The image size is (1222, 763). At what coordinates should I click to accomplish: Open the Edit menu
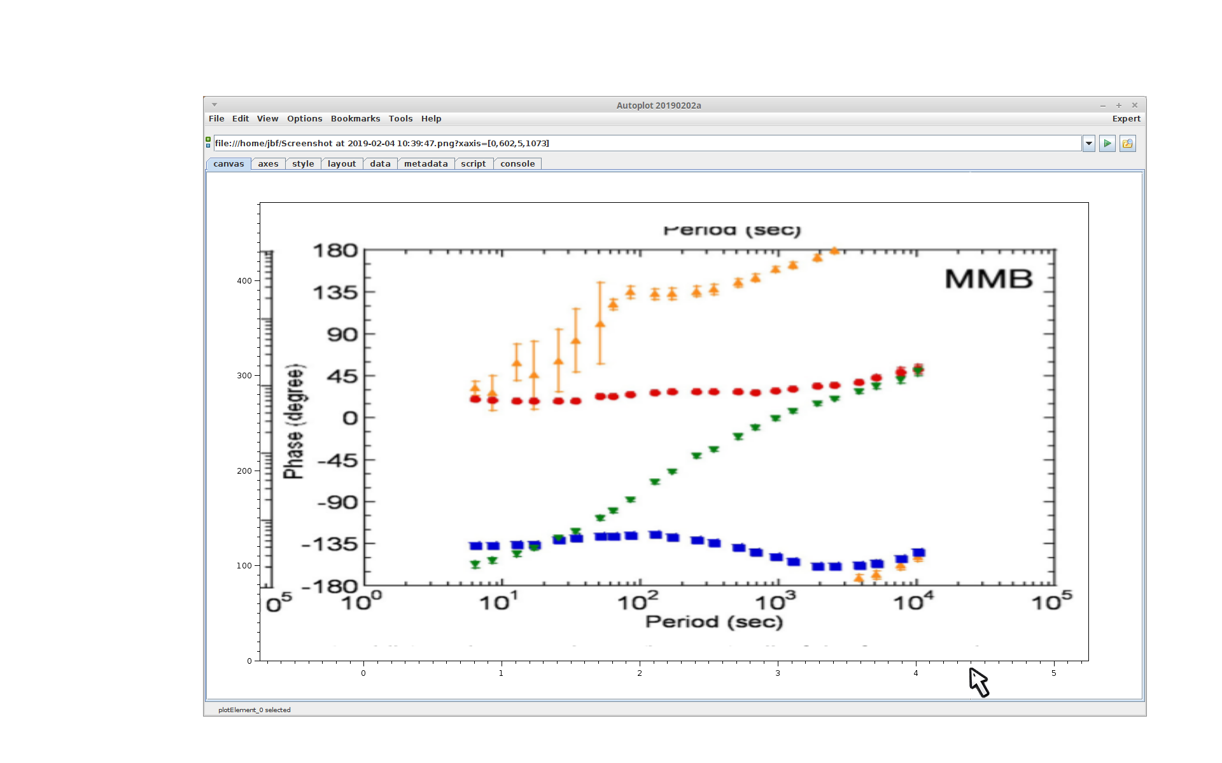click(x=241, y=119)
